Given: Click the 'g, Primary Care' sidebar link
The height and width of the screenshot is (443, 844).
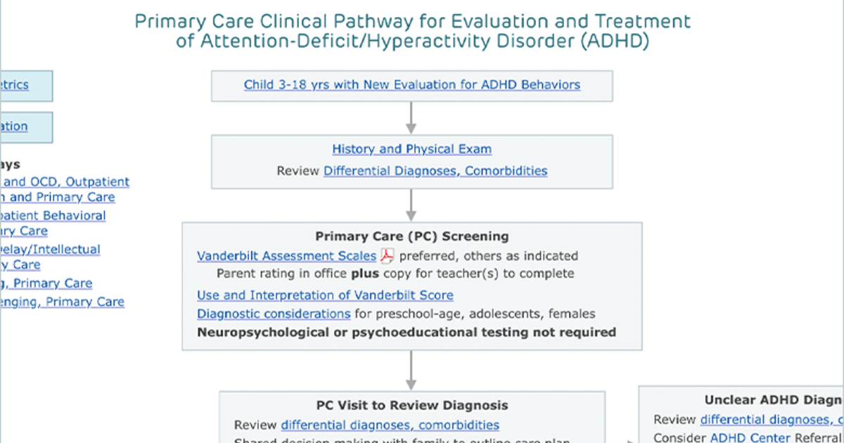Looking at the screenshot, I should [x=46, y=283].
